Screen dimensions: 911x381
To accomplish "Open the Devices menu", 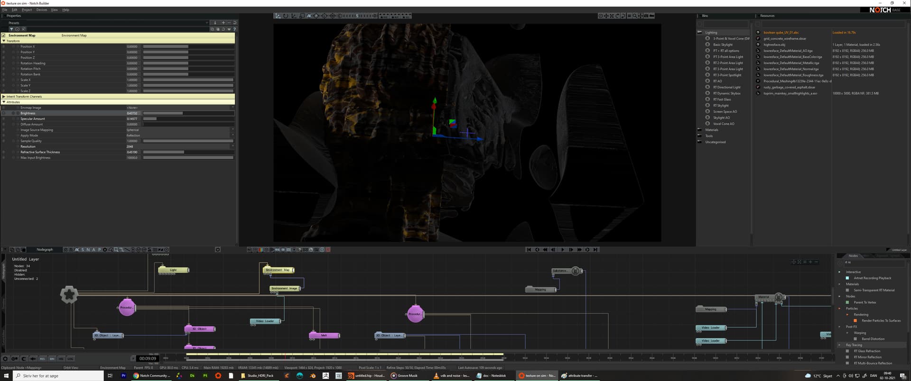I will (x=42, y=10).
